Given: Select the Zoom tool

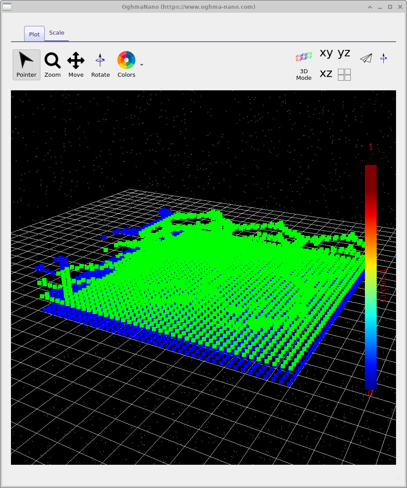Looking at the screenshot, I should [x=52, y=64].
